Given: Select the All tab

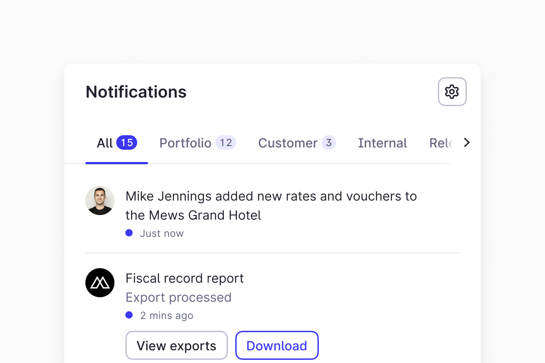Looking at the screenshot, I should tap(105, 143).
